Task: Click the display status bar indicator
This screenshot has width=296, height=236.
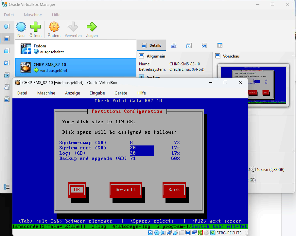Action: [188, 233]
